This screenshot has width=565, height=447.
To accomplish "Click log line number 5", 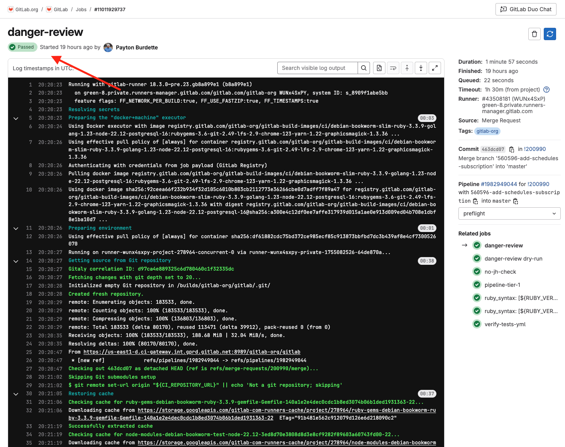I will pyautogui.click(x=31, y=118).
